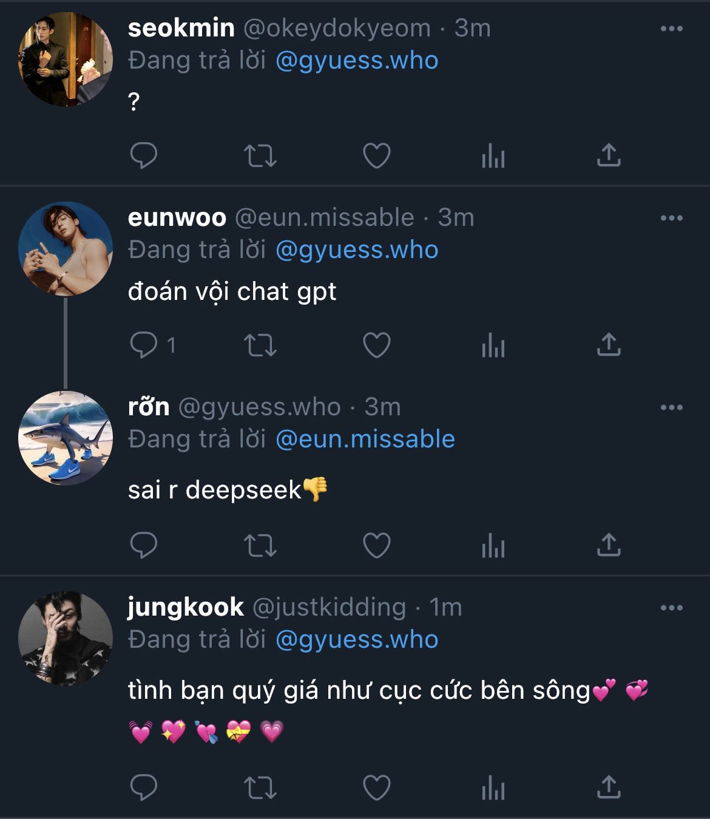710x819 pixels.
Task: View analytics for jungkook's tweet
Action: (493, 789)
